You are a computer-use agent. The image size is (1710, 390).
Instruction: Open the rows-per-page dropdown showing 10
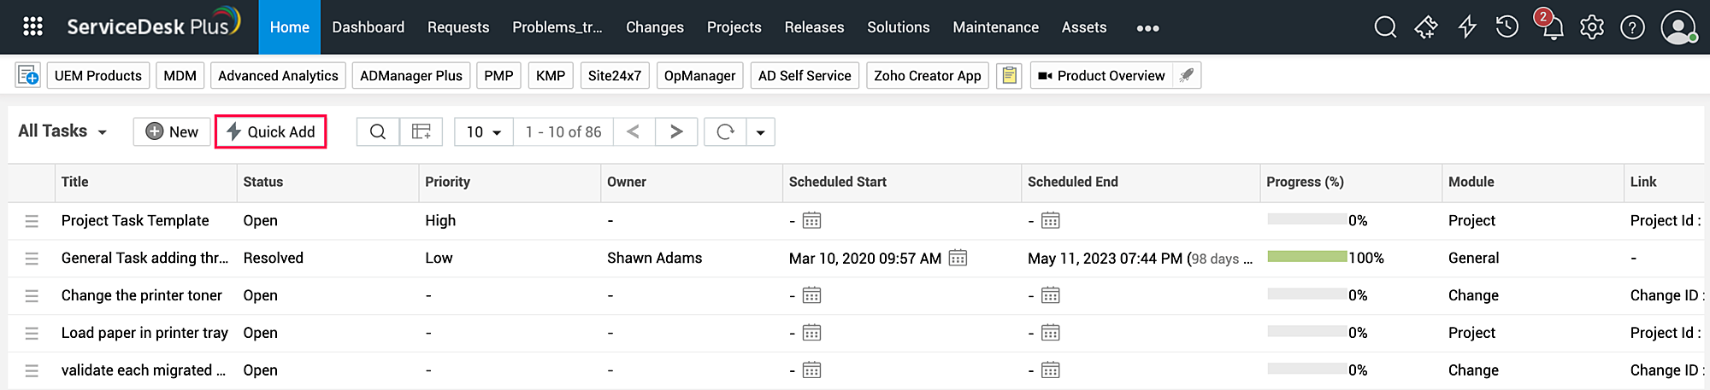[483, 131]
